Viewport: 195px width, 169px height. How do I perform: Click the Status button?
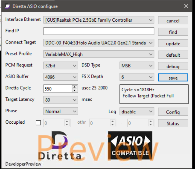[173, 123]
